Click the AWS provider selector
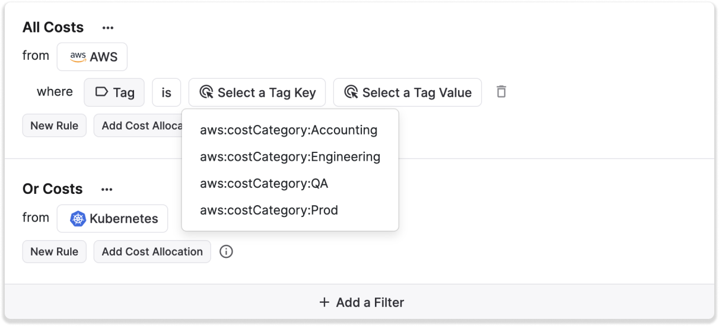This screenshot has height=326, width=719. [92, 57]
